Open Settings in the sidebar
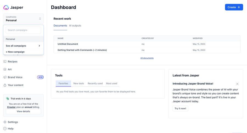The width and height of the screenshot is (247, 133). click(x=13, y=122)
